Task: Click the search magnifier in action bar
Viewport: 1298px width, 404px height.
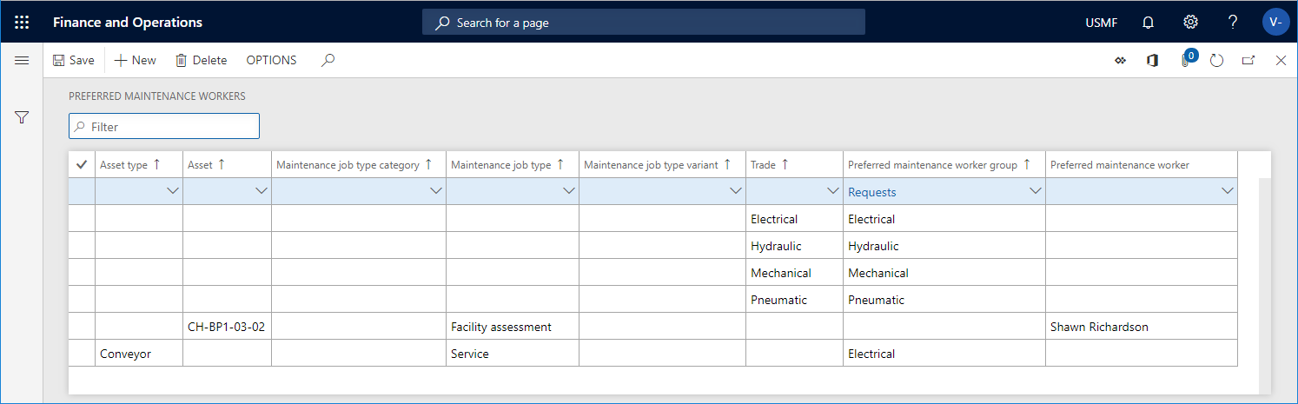Action: pyautogui.click(x=328, y=60)
